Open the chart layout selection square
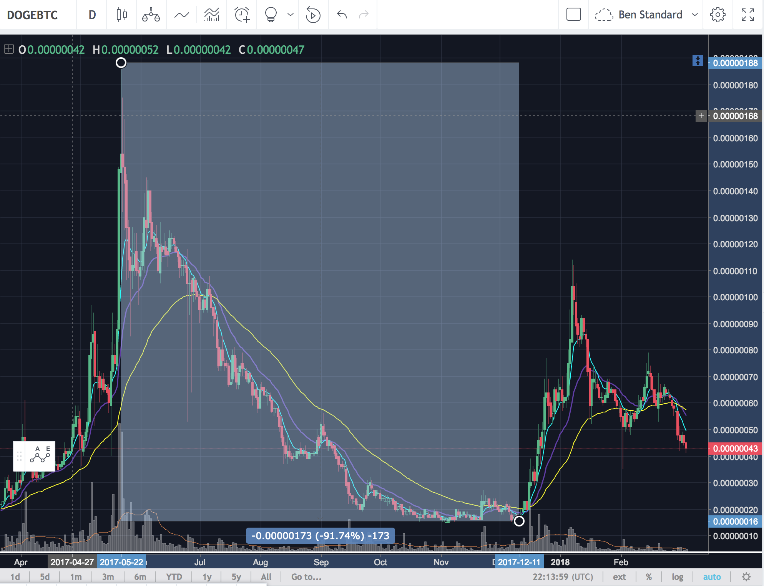This screenshot has width=764, height=586. (573, 15)
